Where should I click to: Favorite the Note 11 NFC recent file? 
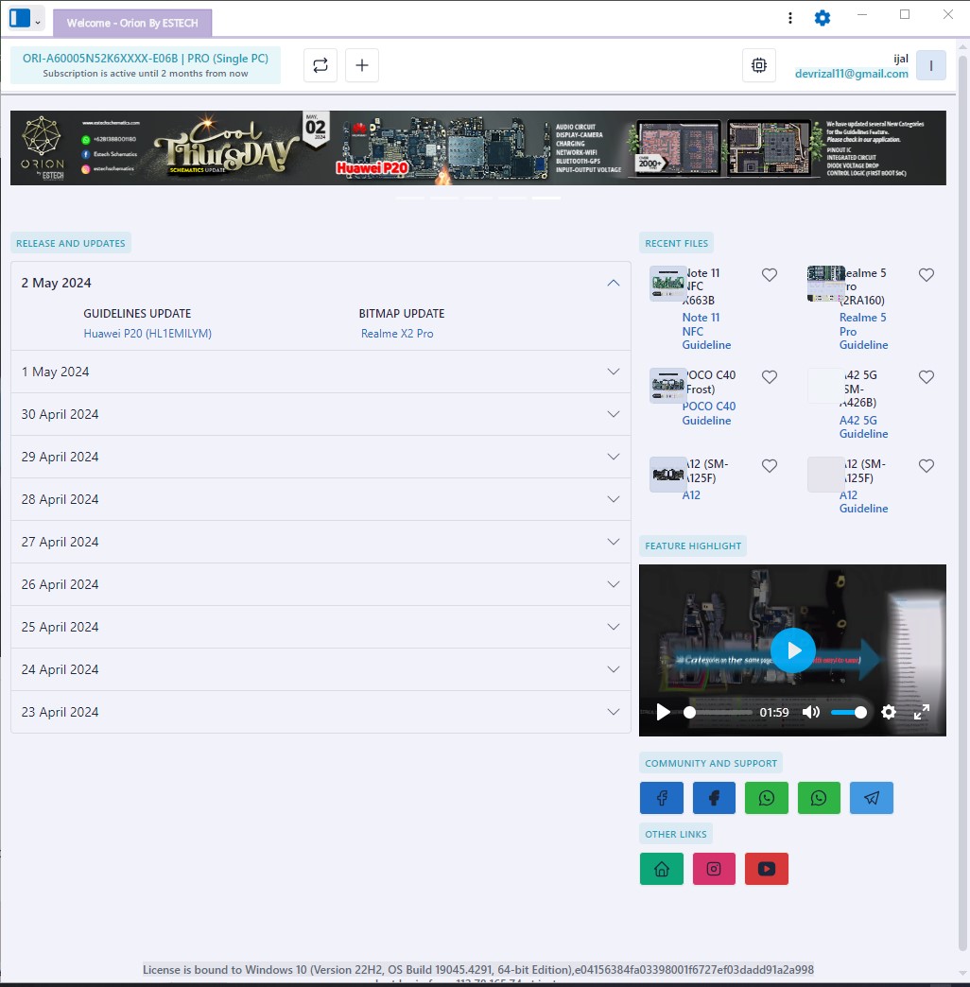click(770, 275)
